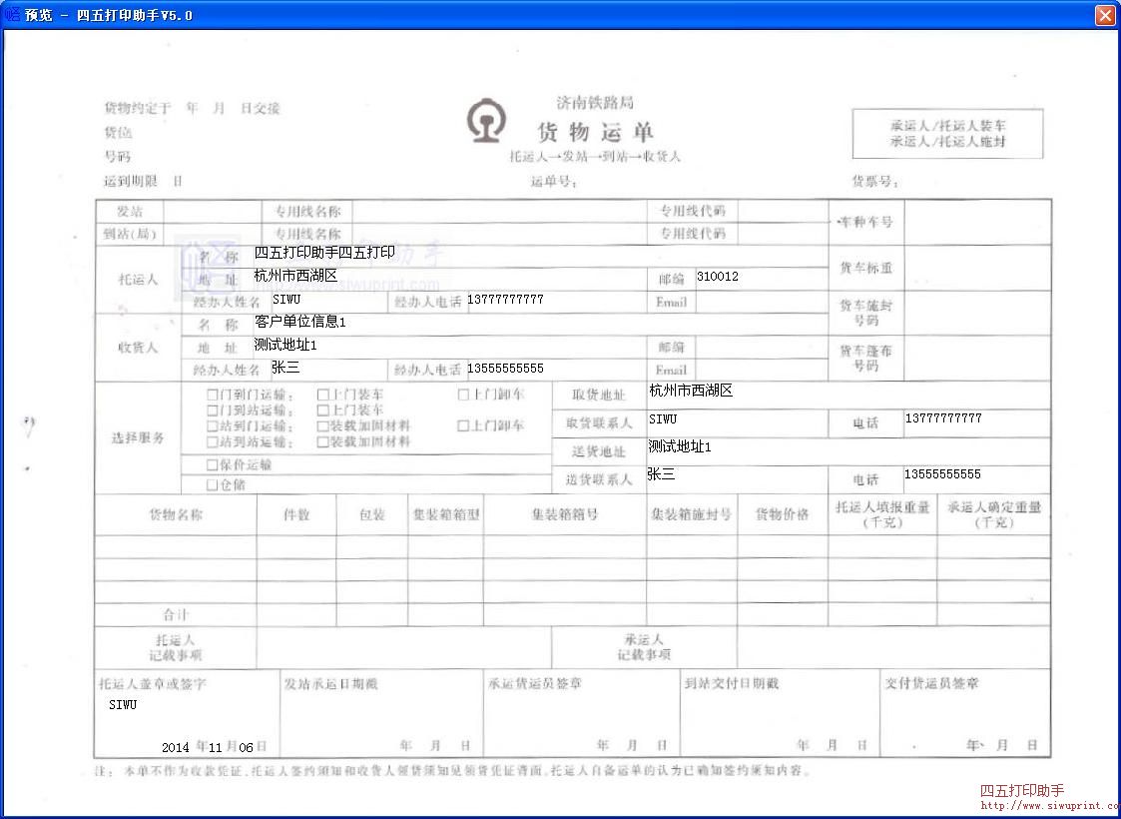Click the 邮编 value 310012

717,278
